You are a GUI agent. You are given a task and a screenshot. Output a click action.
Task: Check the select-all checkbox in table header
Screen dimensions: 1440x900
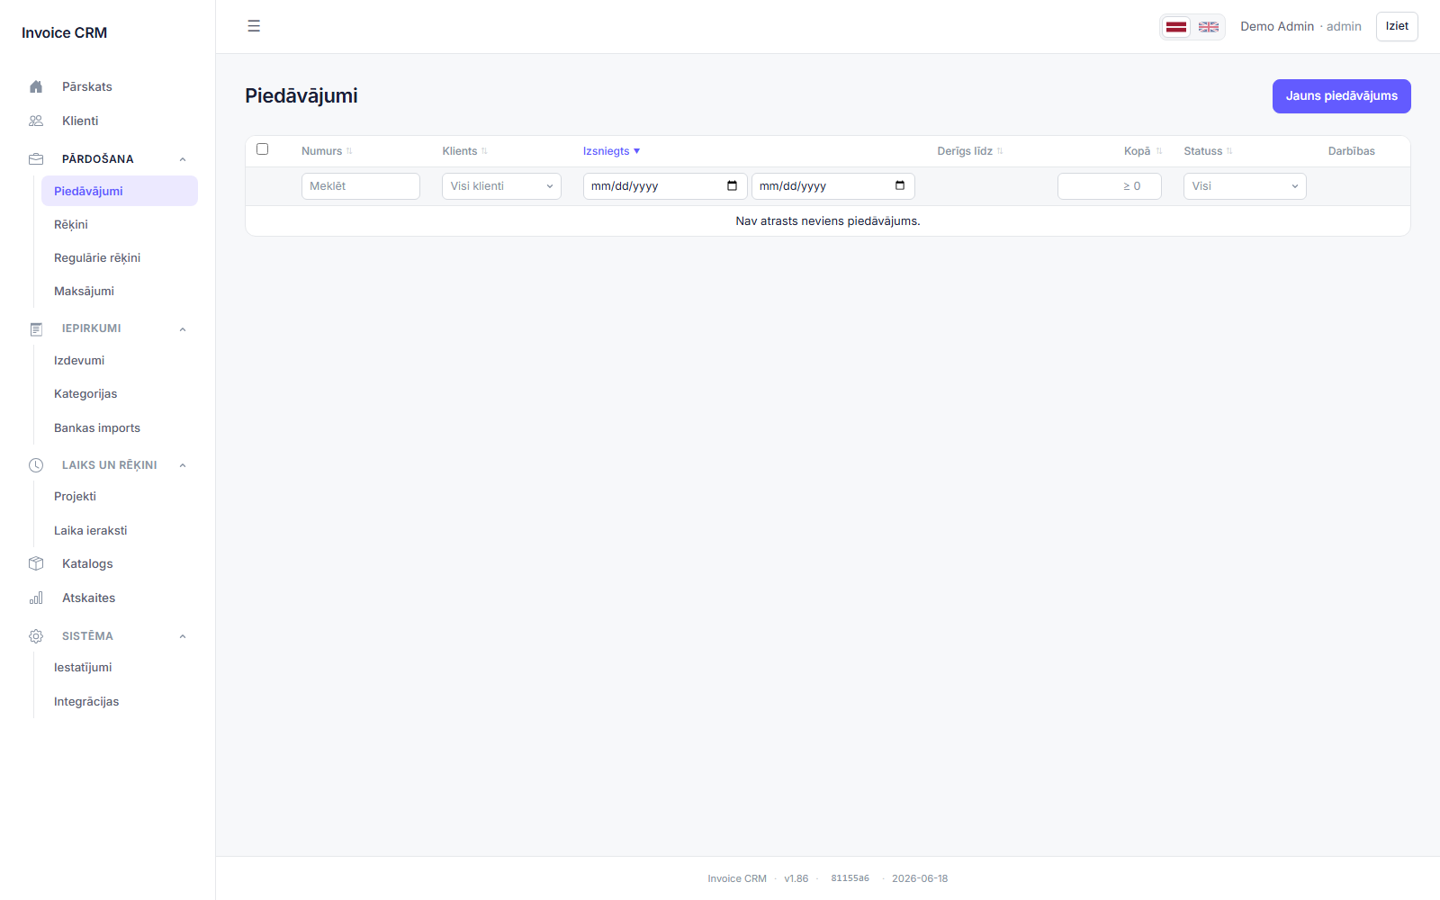tap(263, 149)
